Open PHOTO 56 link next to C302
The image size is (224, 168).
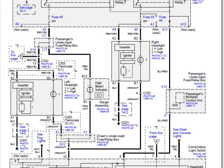point(47,64)
